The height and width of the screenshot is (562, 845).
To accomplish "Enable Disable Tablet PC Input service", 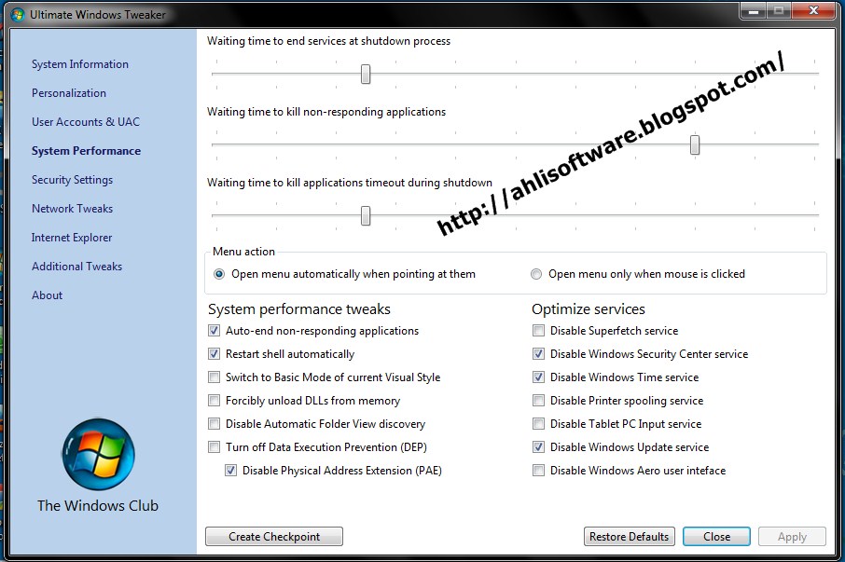I will 538,424.
